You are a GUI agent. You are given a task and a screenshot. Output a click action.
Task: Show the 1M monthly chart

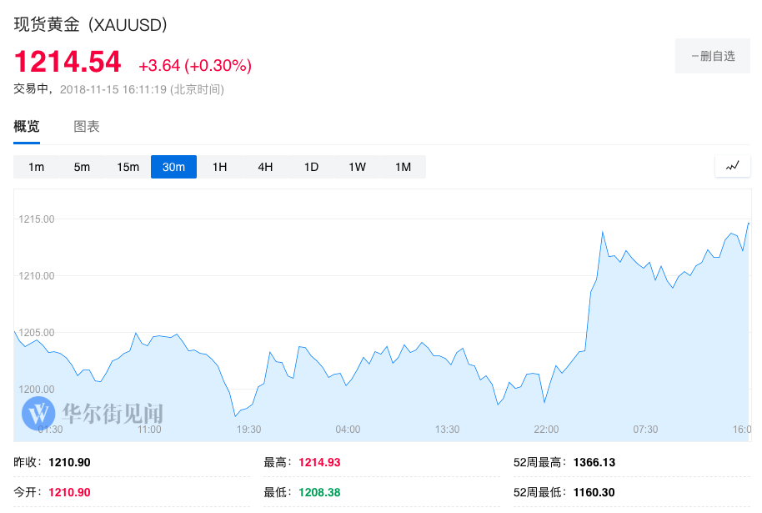403,167
